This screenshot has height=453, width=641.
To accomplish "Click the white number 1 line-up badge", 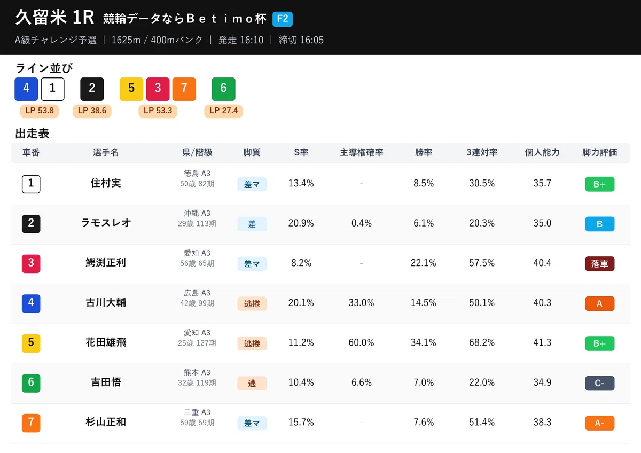I will tap(52, 89).
